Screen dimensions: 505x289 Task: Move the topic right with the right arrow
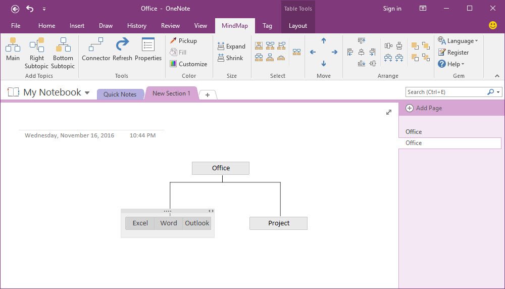point(335,52)
